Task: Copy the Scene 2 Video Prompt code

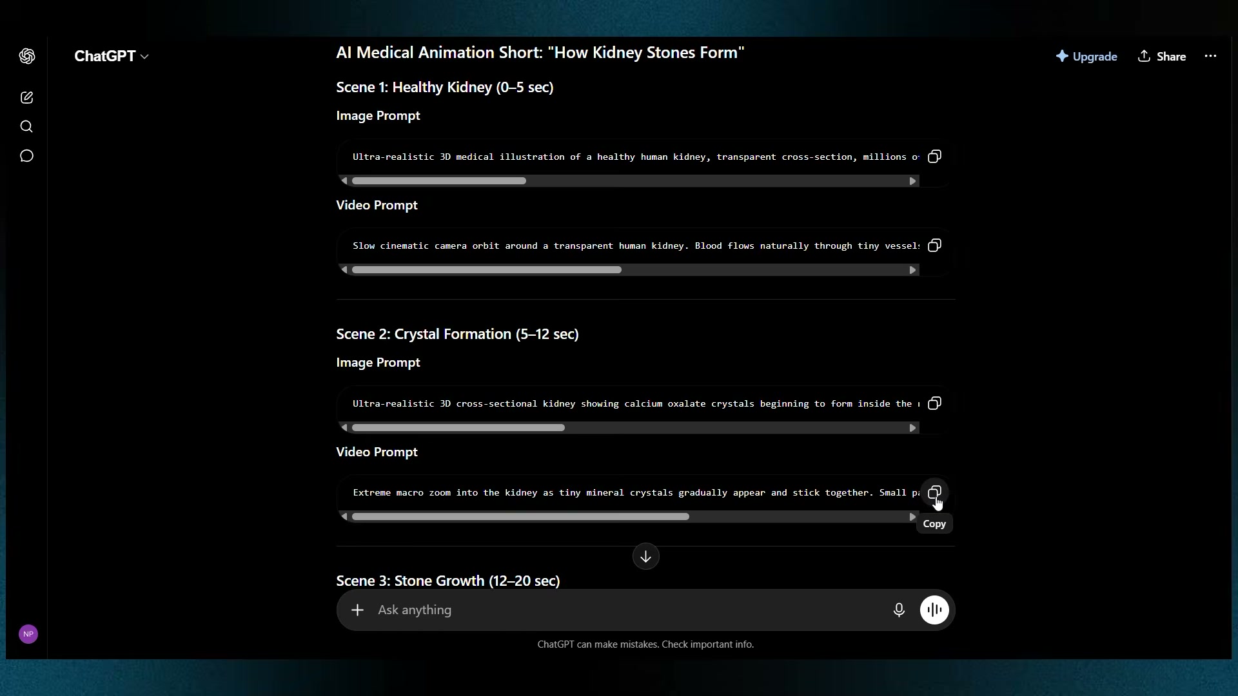Action: (934, 493)
